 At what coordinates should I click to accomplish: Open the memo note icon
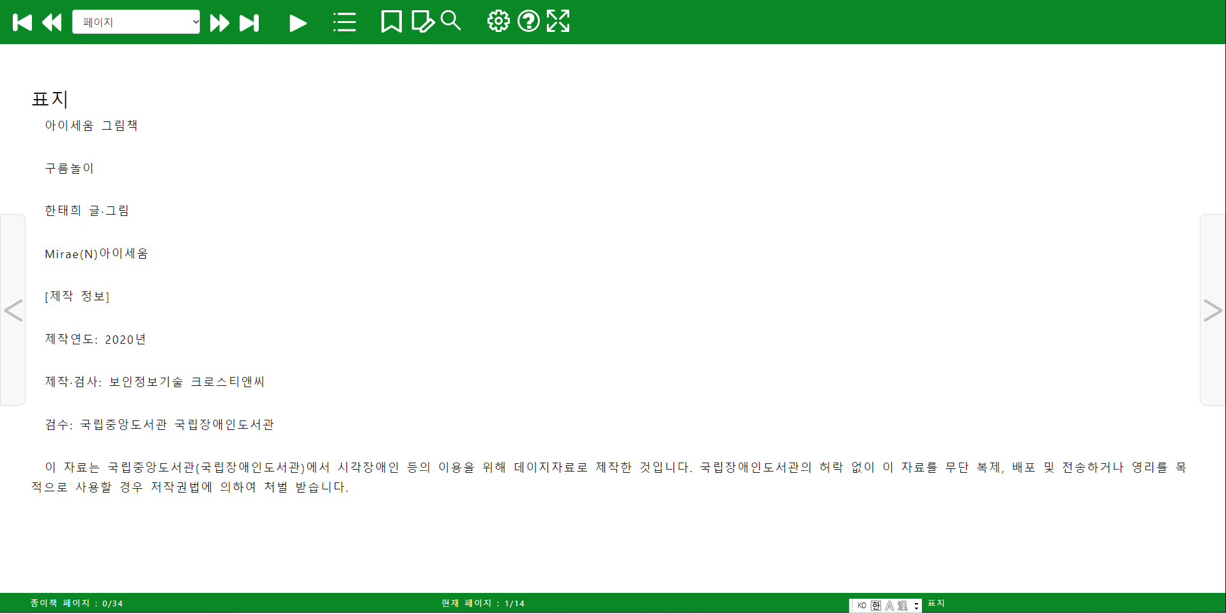(422, 22)
